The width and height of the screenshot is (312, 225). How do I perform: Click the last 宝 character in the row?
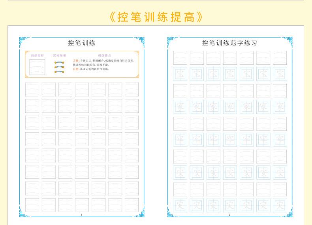coord(280,74)
